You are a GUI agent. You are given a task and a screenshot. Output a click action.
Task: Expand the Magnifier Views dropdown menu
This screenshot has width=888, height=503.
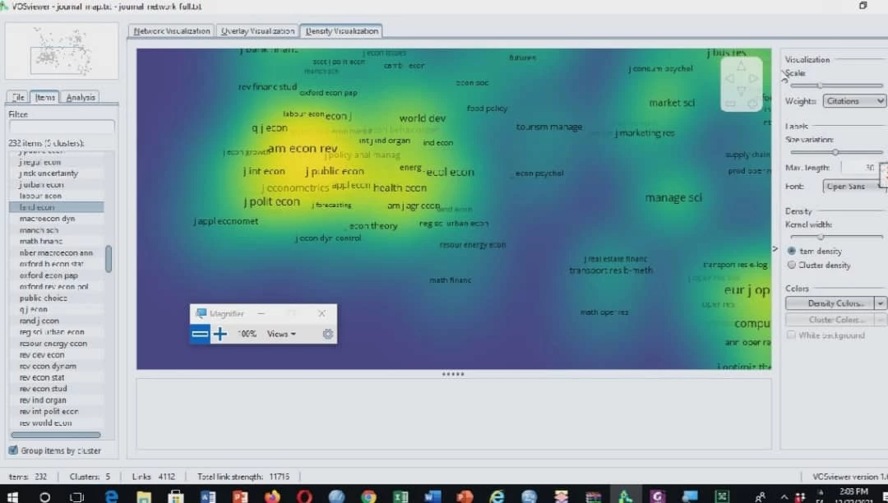pos(281,334)
